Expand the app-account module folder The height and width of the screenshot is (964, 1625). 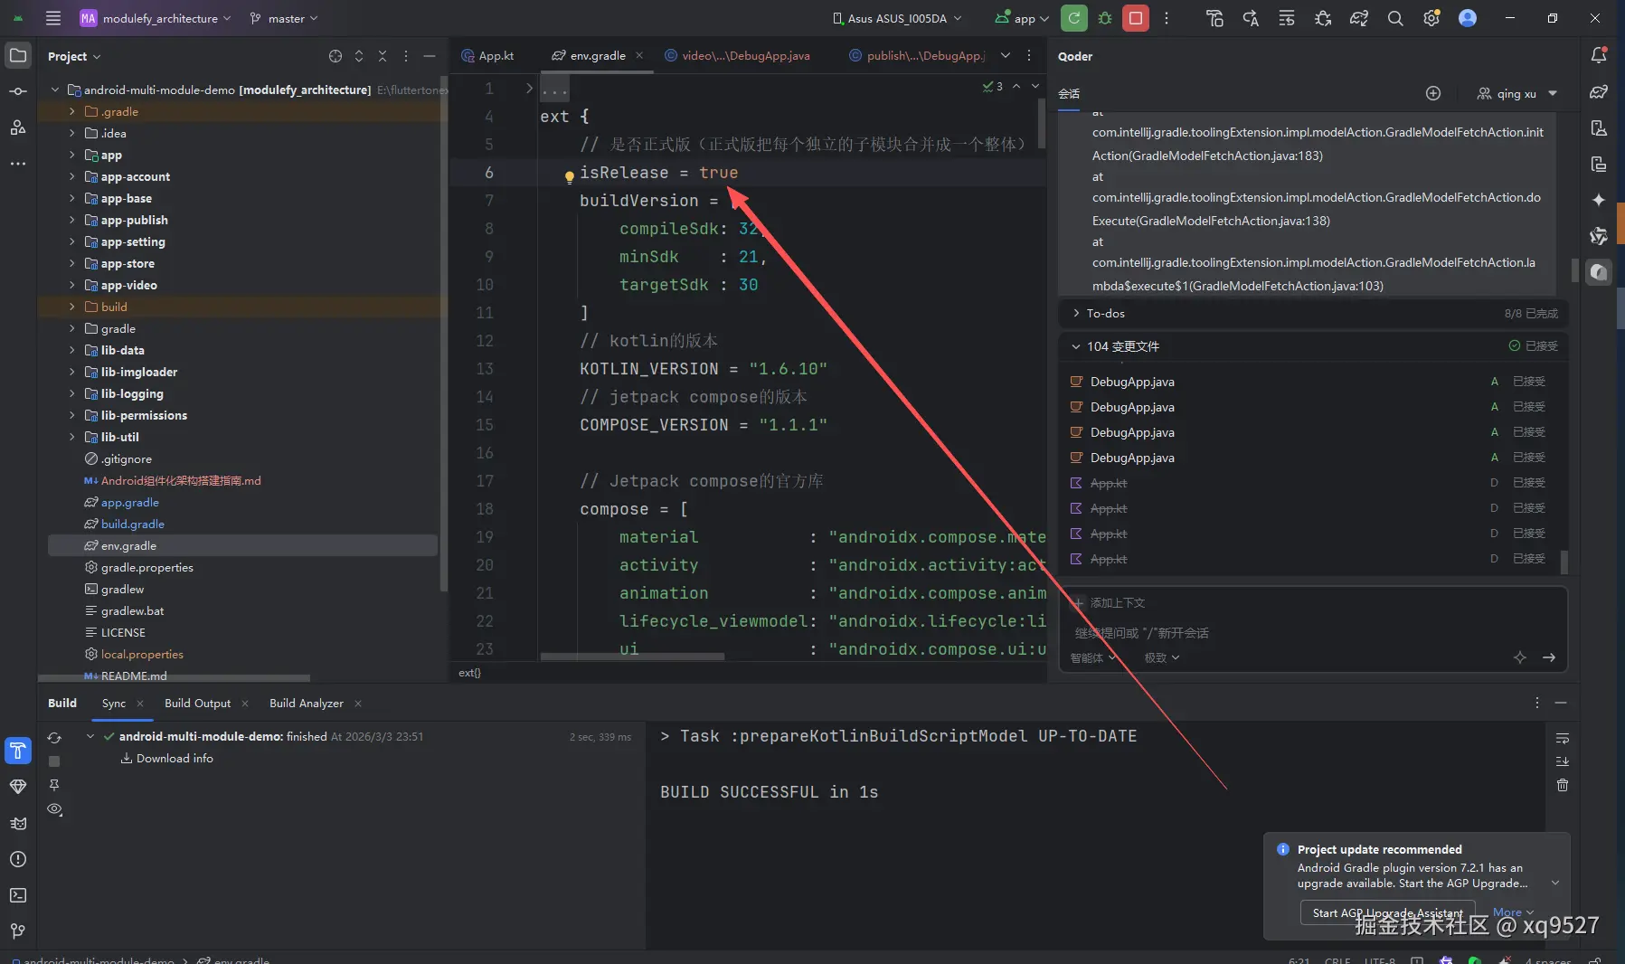tap(72, 176)
